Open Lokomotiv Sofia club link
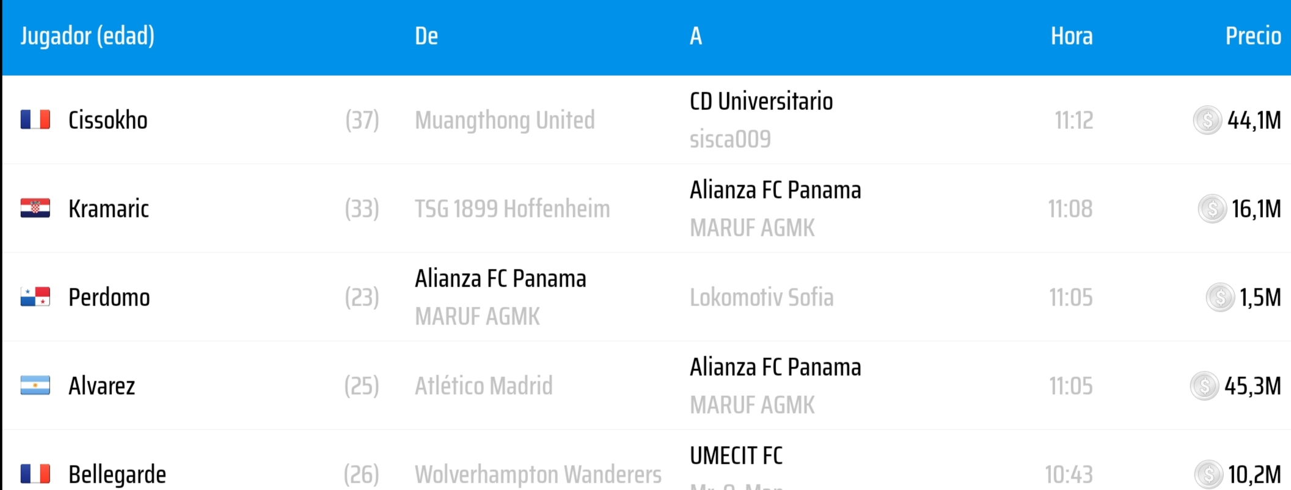The height and width of the screenshot is (490, 1291). [x=761, y=298]
